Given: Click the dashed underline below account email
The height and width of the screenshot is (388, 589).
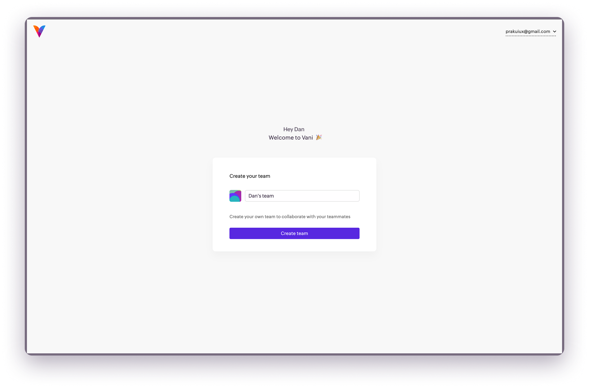Looking at the screenshot, I should 531,36.
